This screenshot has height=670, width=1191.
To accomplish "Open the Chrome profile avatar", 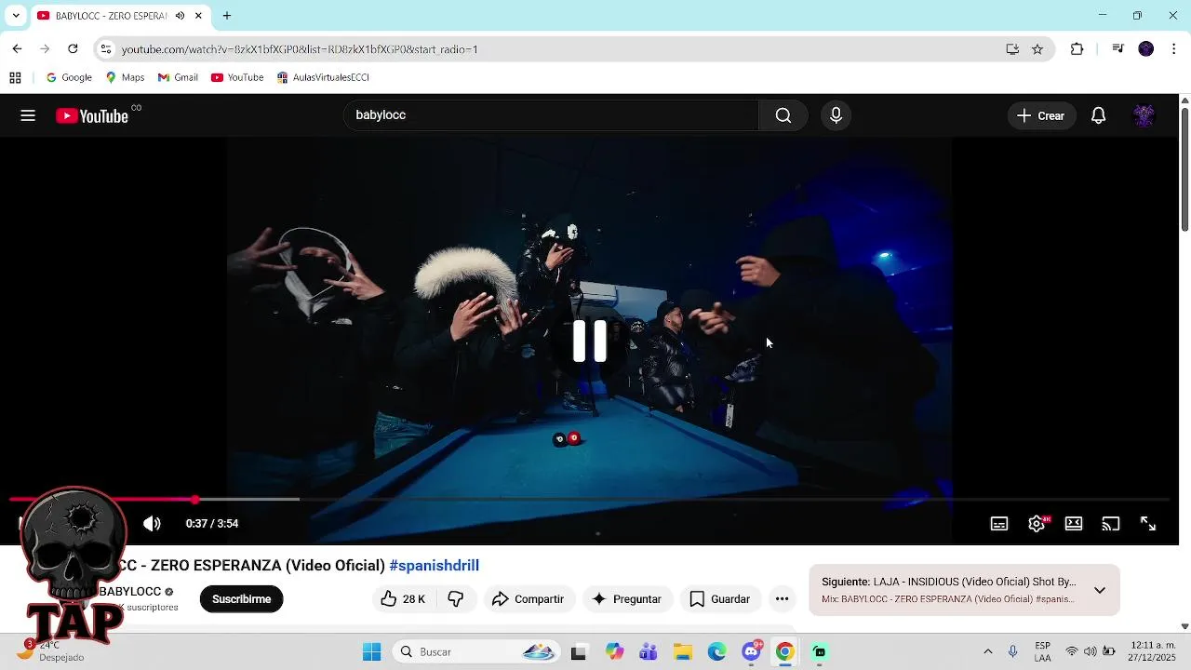I will pyautogui.click(x=1146, y=49).
